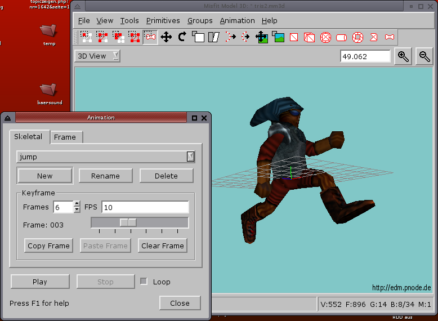Screen dimensions: 438x321
Task: Click the frame slider handle
Action: (x=128, y=222)
